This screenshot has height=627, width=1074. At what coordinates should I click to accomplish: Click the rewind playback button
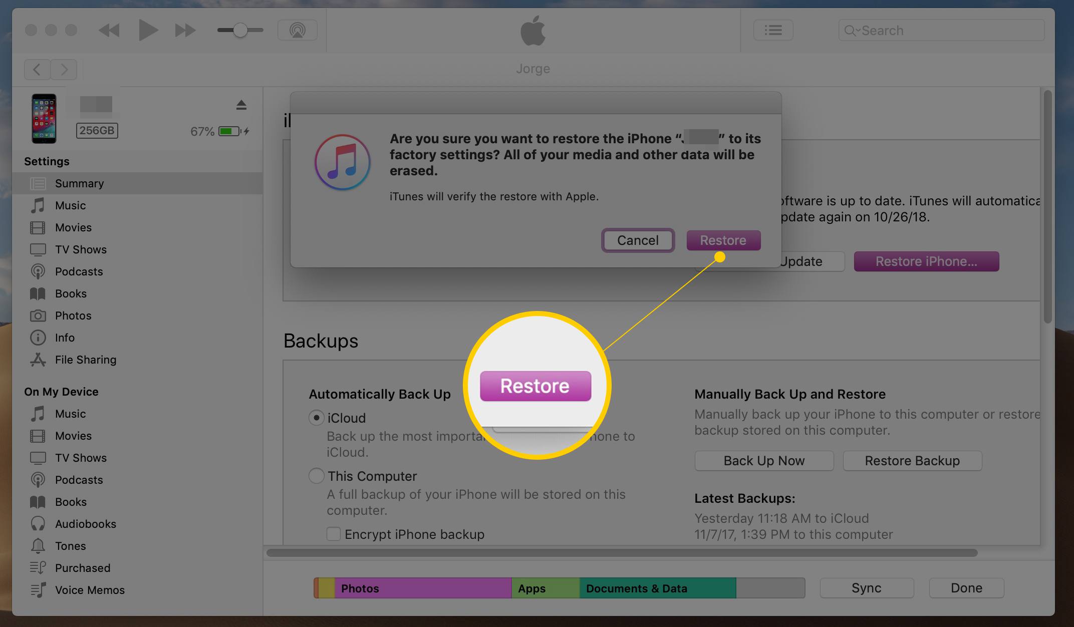point(109,31)
